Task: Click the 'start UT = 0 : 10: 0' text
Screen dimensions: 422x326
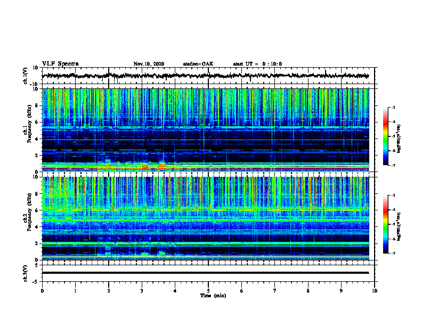Action: (x=257, y=64)
